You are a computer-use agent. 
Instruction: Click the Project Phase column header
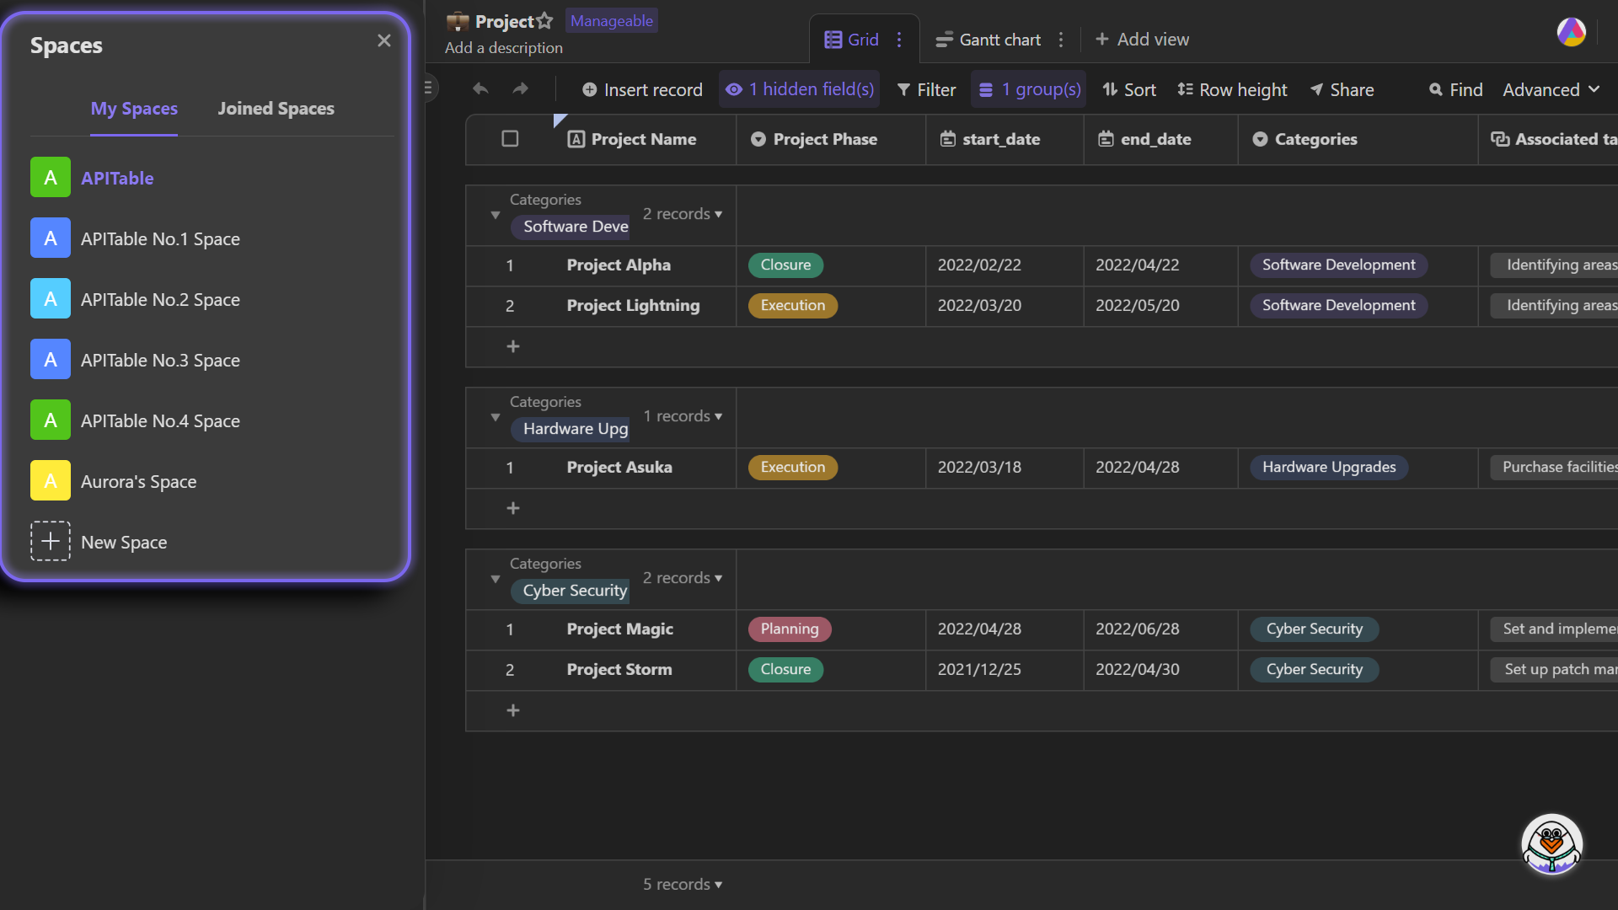[831, 139]
